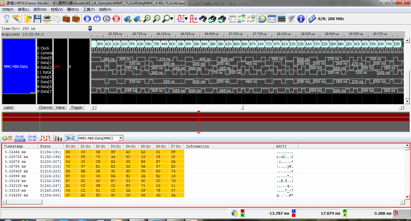Toggle the highlighted CH-00 / CH-01 channel button
Viewport: 411px width, 221px height.
coord(20,138)
